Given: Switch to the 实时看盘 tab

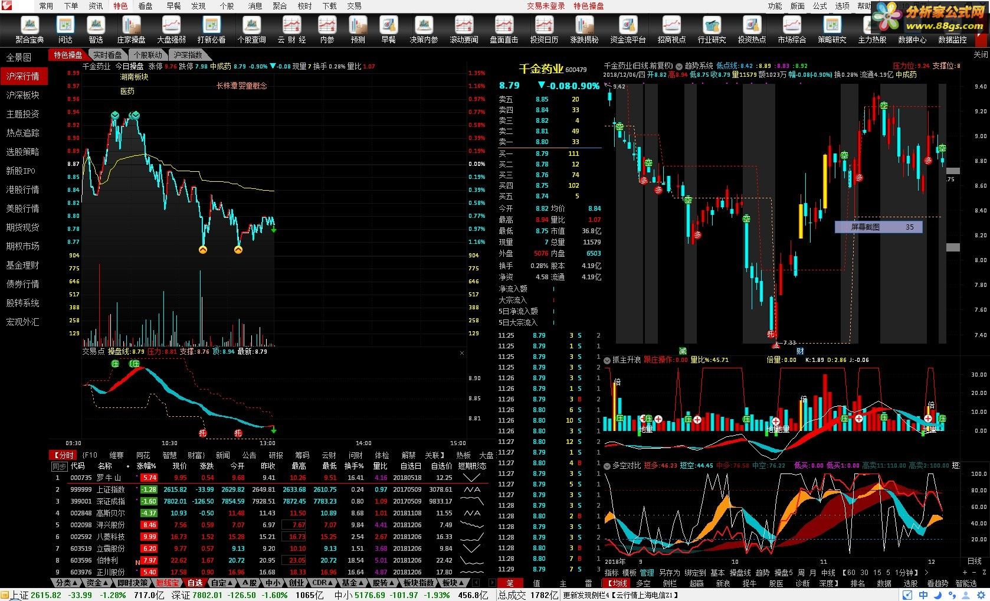Looking at the screenshot, I should (108, 55).
